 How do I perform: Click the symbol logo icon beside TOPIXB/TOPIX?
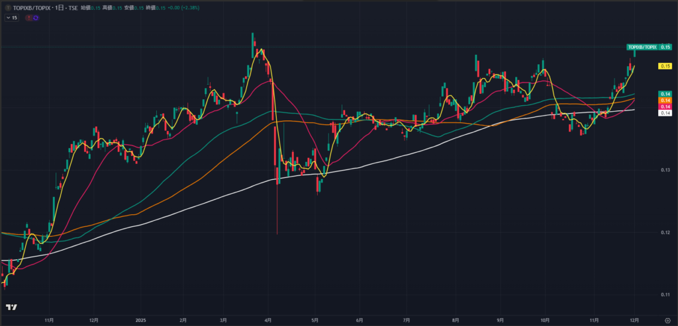[7, 7]
